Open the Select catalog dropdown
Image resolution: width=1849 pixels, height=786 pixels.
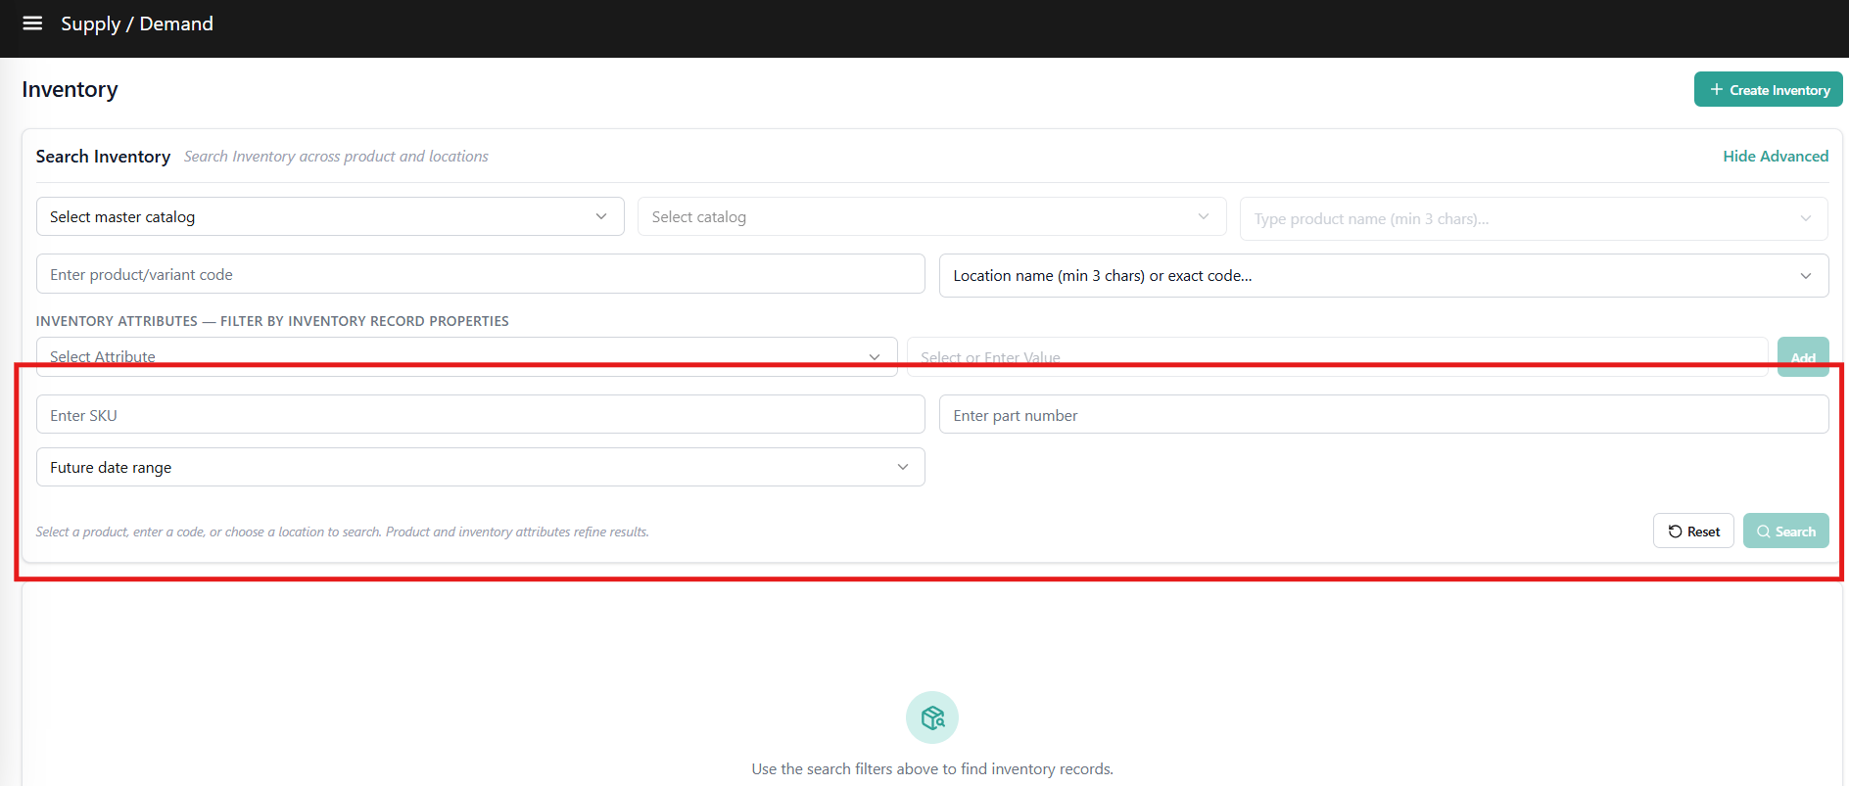(931, 216)
